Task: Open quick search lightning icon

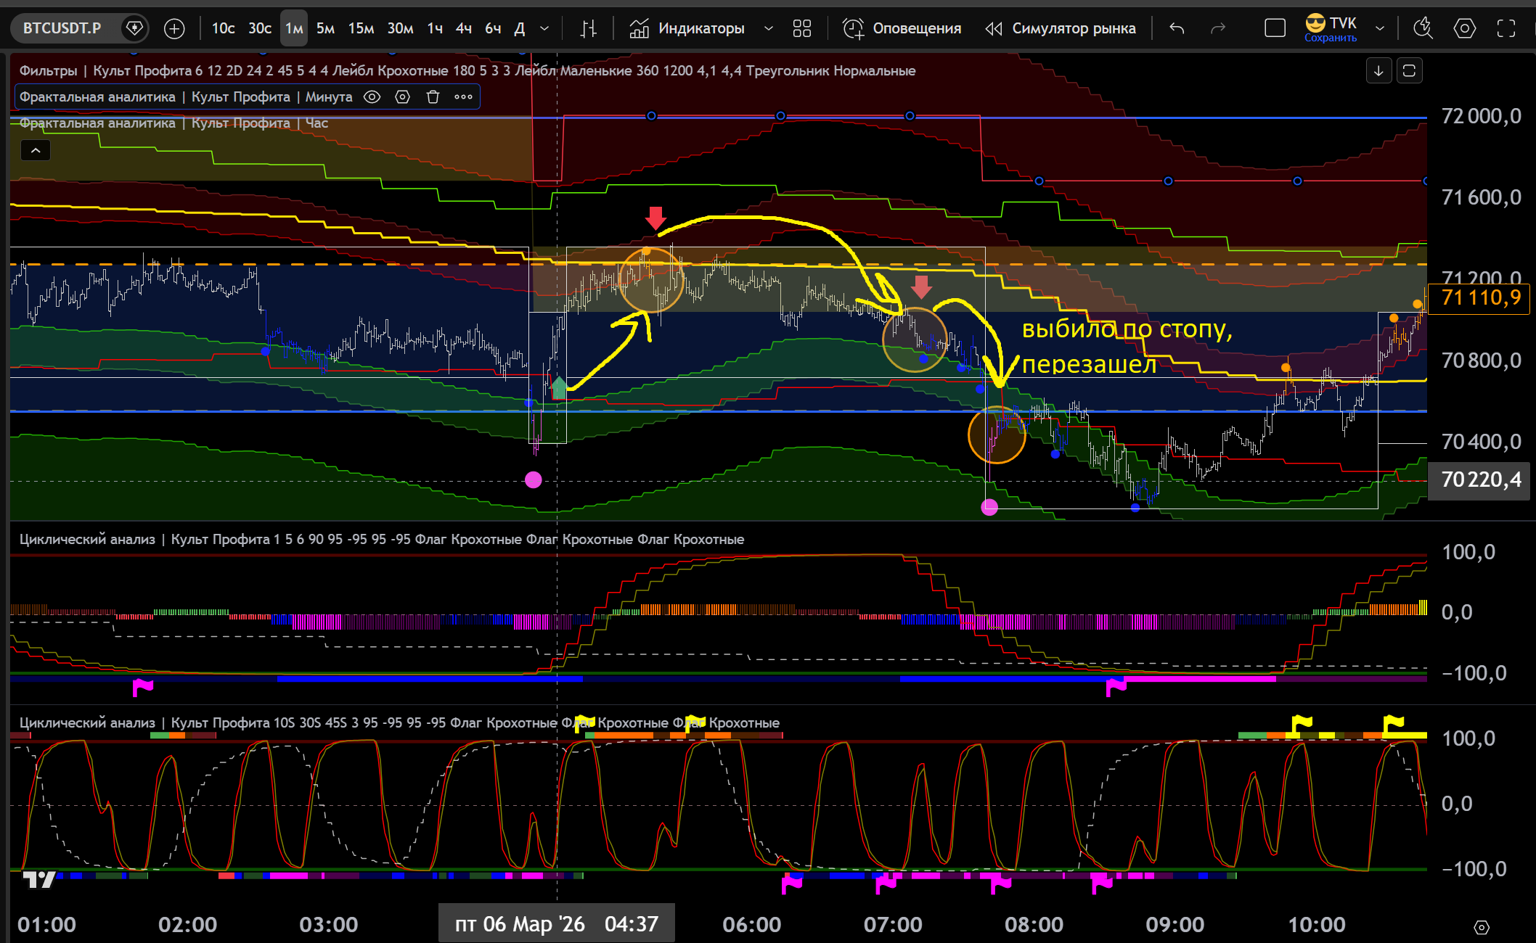Action: [1423, 28]
